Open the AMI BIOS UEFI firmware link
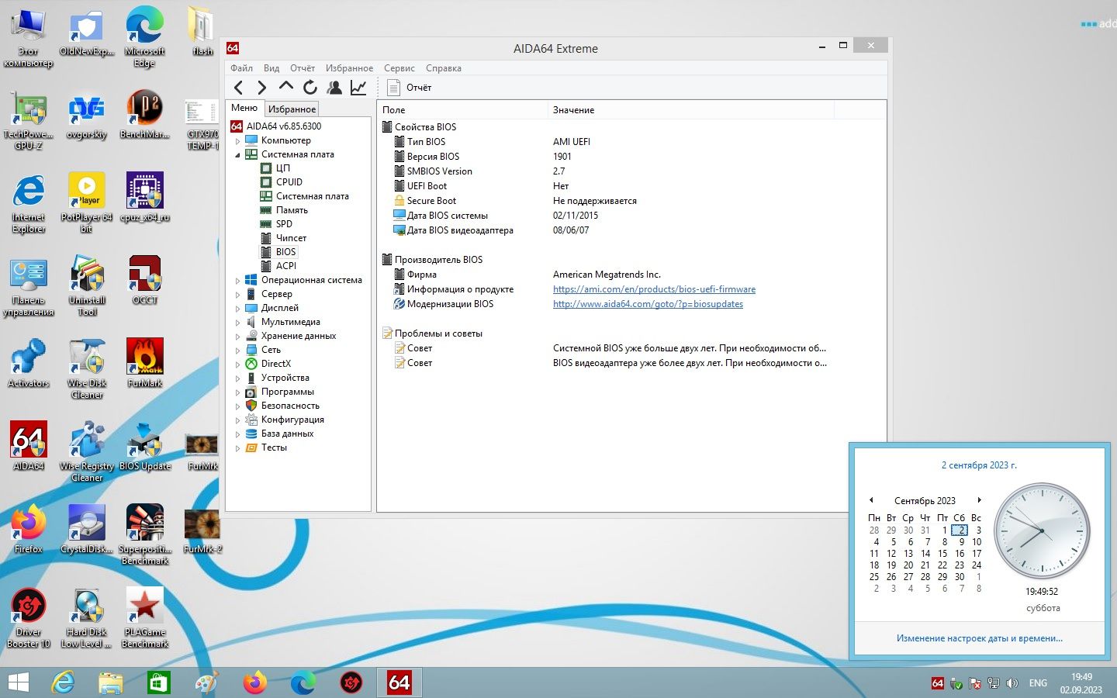Image resolution: width=1117 pixels, height=698 pixels. (654, 289)
